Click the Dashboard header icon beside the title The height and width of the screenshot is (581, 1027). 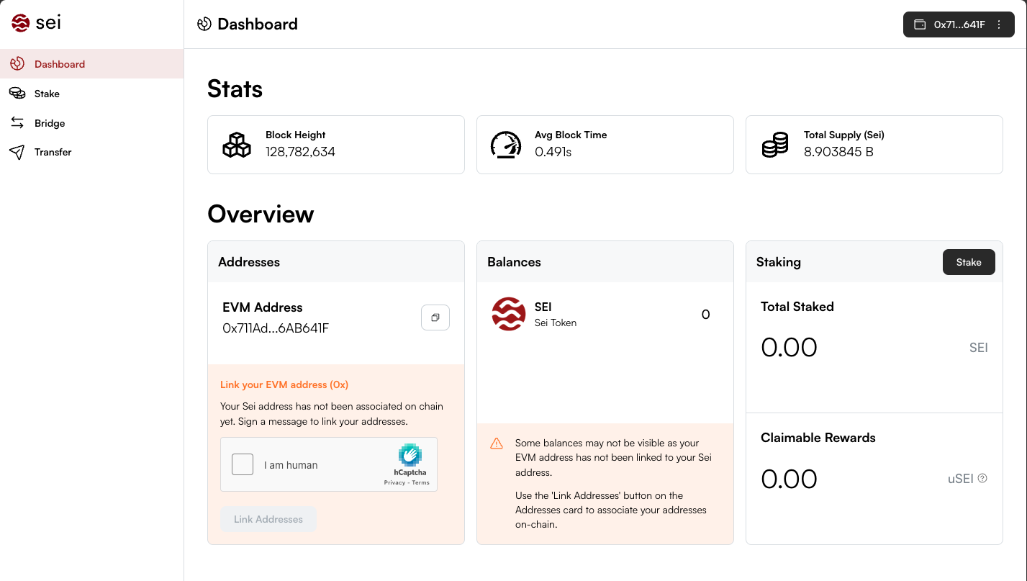pyautogui.click(x=204, y=24)
